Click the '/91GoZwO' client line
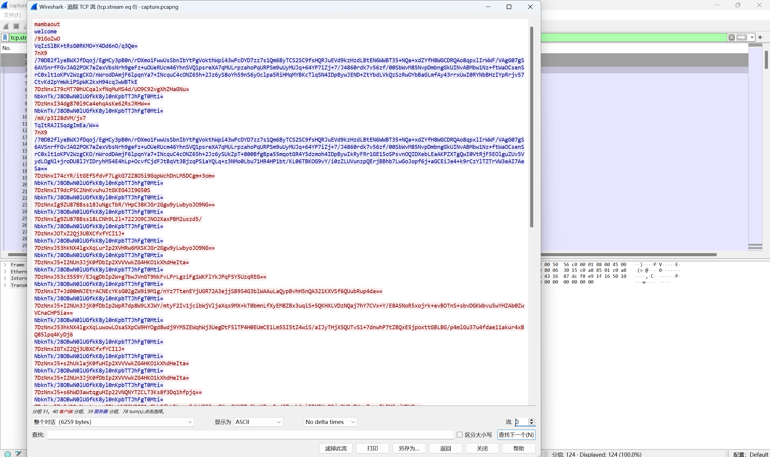 tap(47, 38)
